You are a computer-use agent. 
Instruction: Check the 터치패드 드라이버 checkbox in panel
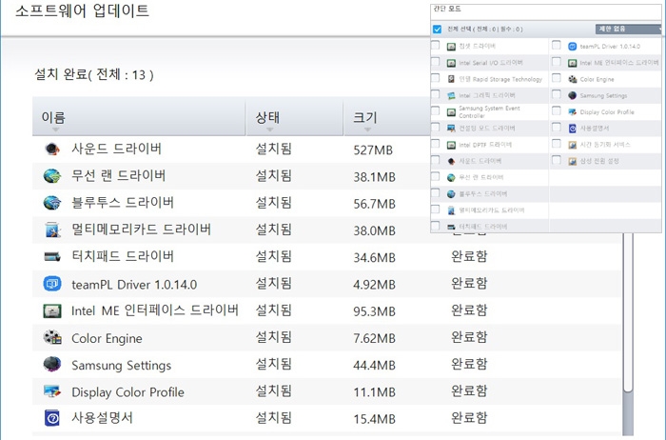click(436, 226)
